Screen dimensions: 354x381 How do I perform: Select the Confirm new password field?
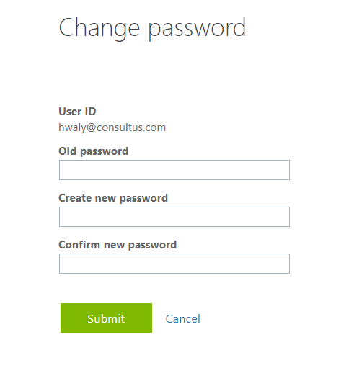[174, 264]
